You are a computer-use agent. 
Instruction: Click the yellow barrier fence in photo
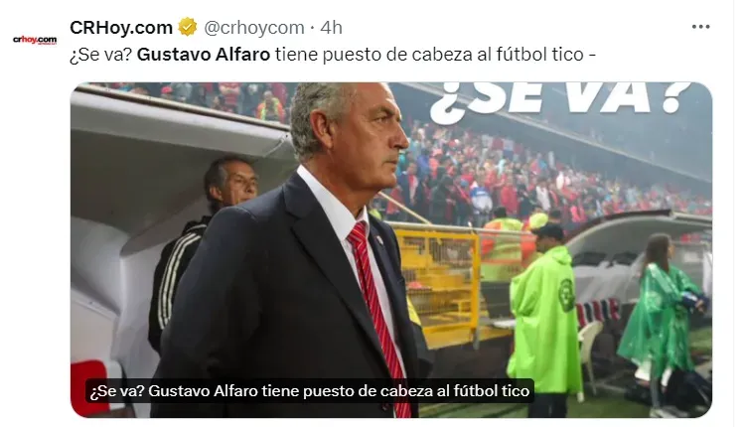pos(440,281)
